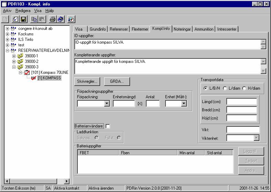Open the Förpackning dropdown

[x=107, y=104]
